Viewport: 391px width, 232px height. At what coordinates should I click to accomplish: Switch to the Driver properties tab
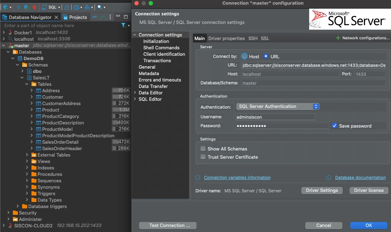[x=227, y=38]
